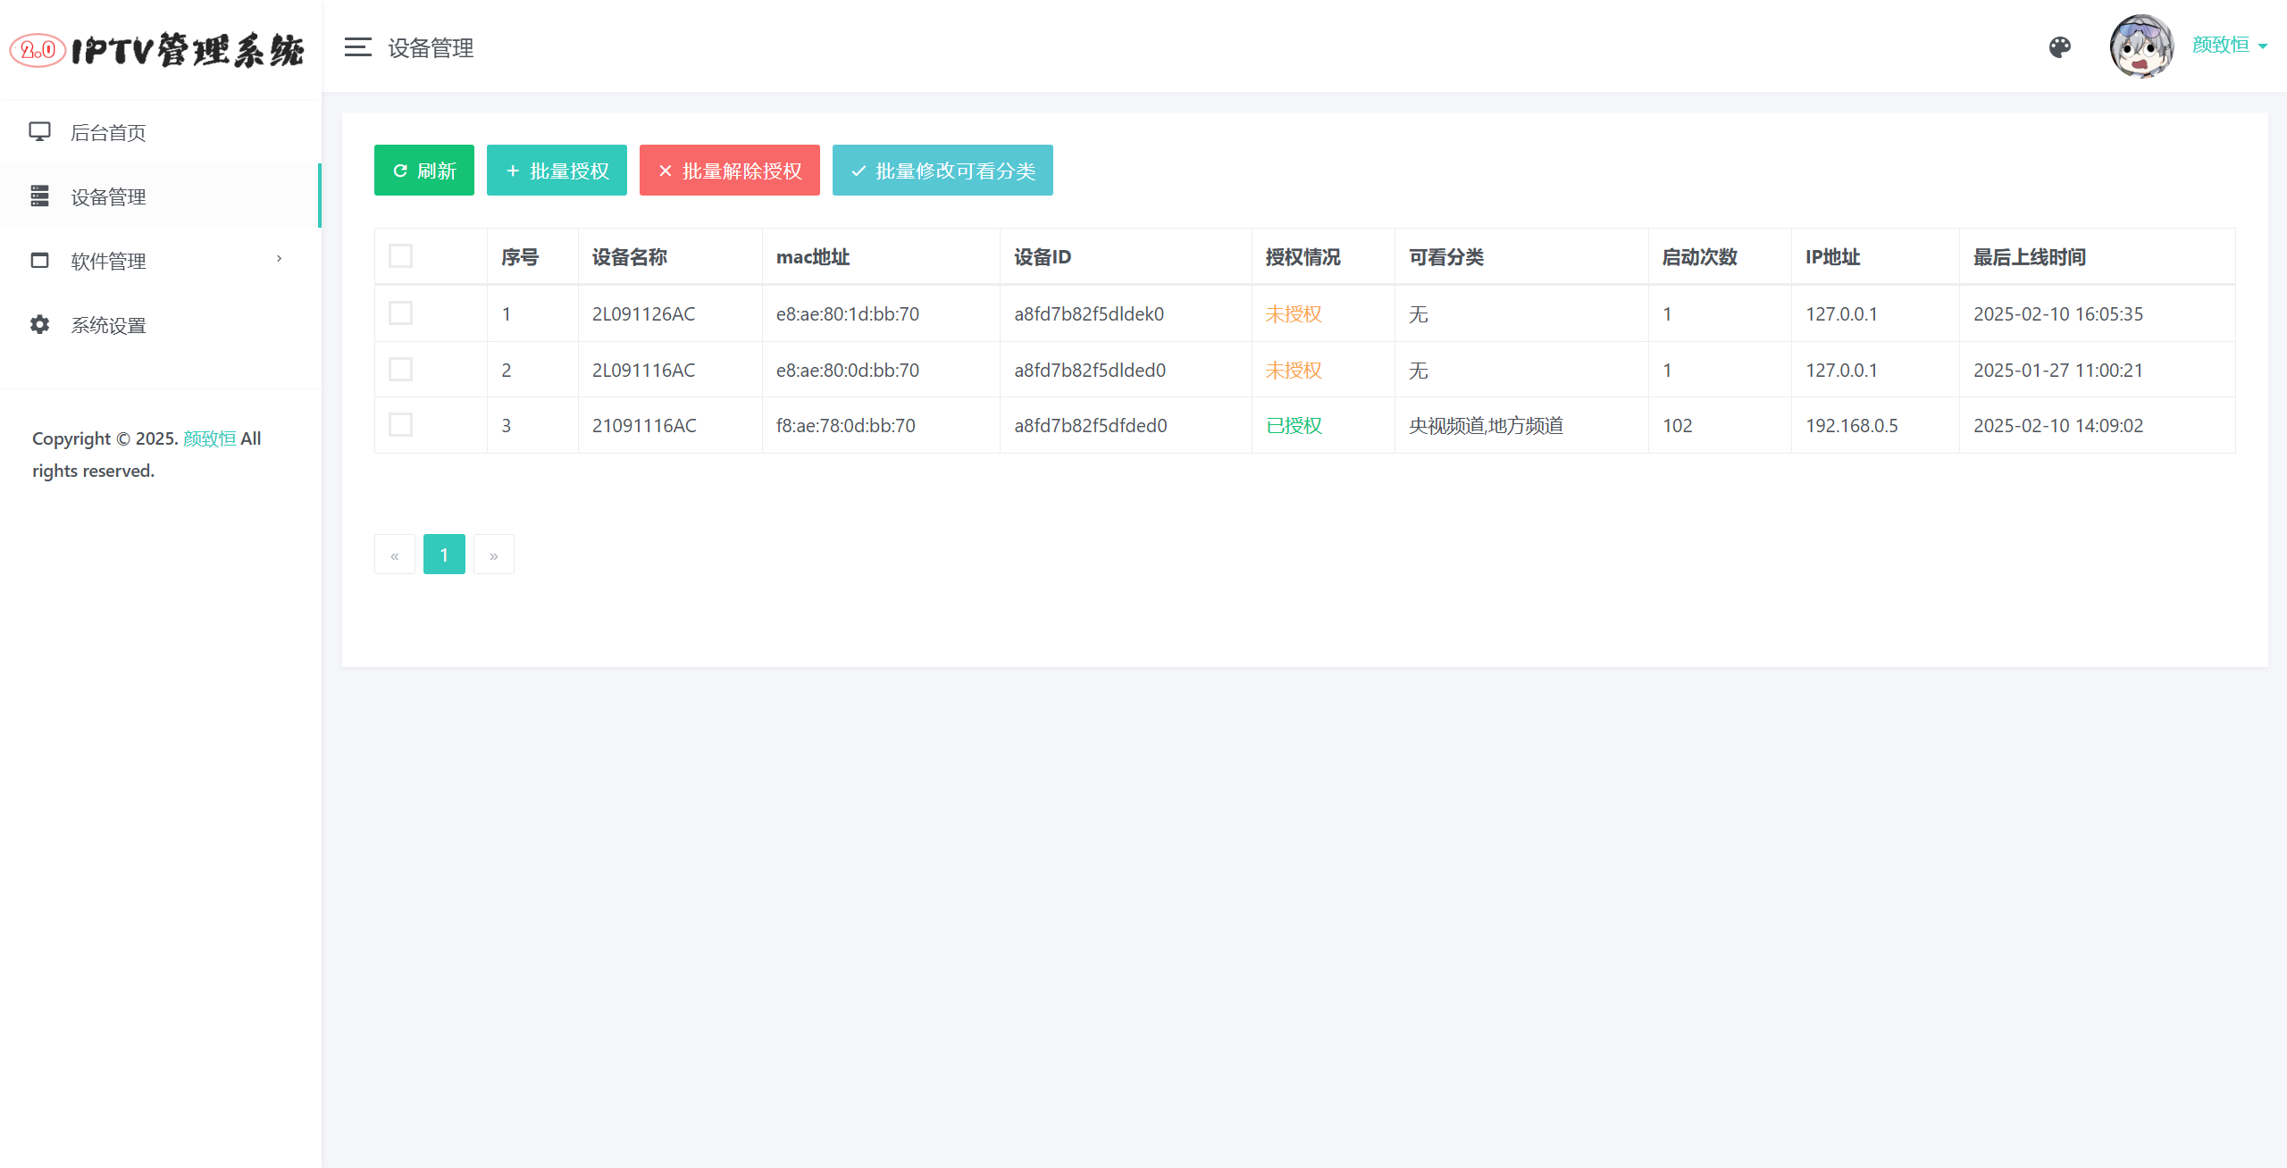Click the next page » pagination arrow

493,554
